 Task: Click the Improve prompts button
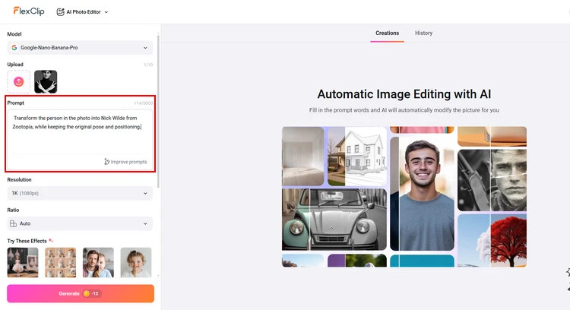tap(125, 162)
